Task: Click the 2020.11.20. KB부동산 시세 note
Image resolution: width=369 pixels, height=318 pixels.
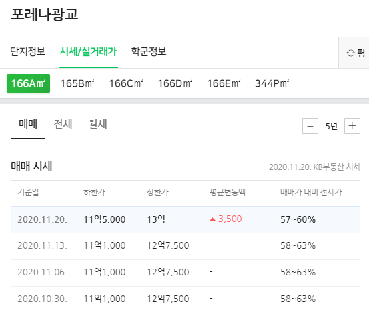Action: click(315, 167)
